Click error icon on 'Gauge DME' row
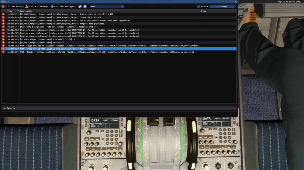Viewport: 304px width, 170px height. 3,46
